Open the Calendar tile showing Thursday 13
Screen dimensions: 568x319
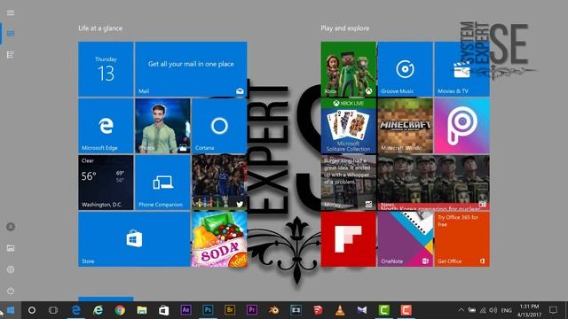pyautogui.click(x=106, y=69)
